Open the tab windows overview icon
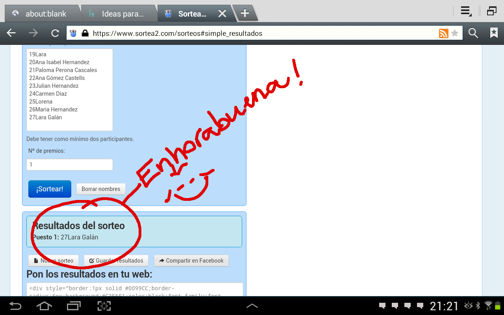 (x=491, y=11)
